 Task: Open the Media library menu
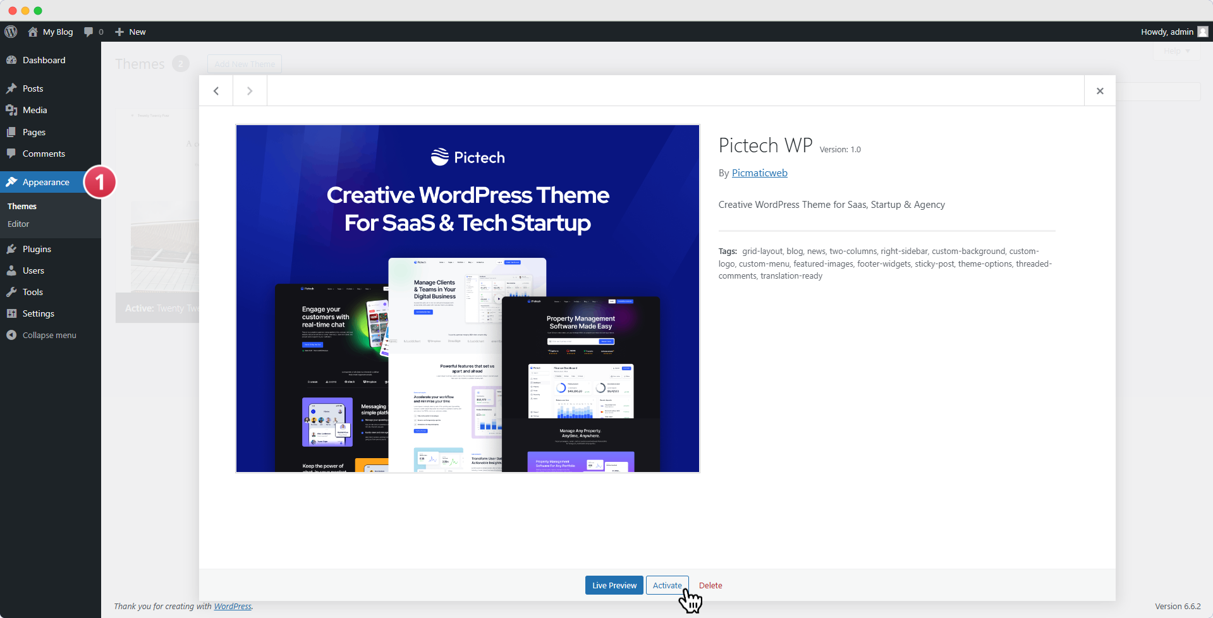(x=51, y=110)
